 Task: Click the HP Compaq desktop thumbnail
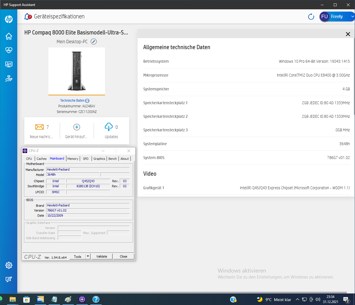[x=77, y=71]
